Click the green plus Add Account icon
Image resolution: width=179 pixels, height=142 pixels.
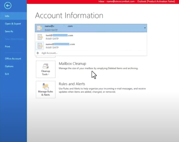click(x=38, y=53)
